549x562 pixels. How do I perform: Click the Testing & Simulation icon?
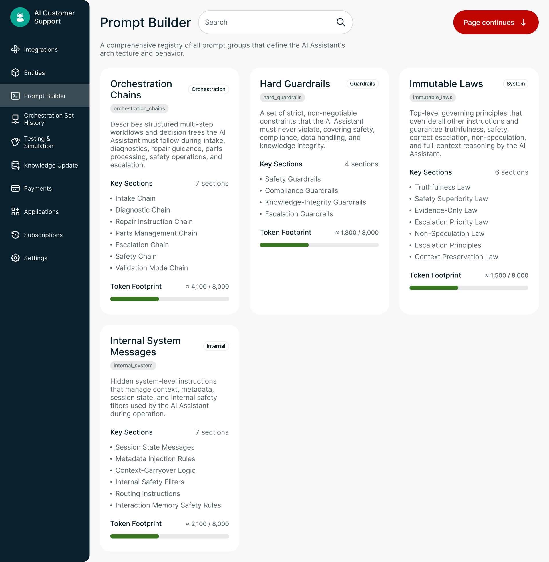(15, 142)
